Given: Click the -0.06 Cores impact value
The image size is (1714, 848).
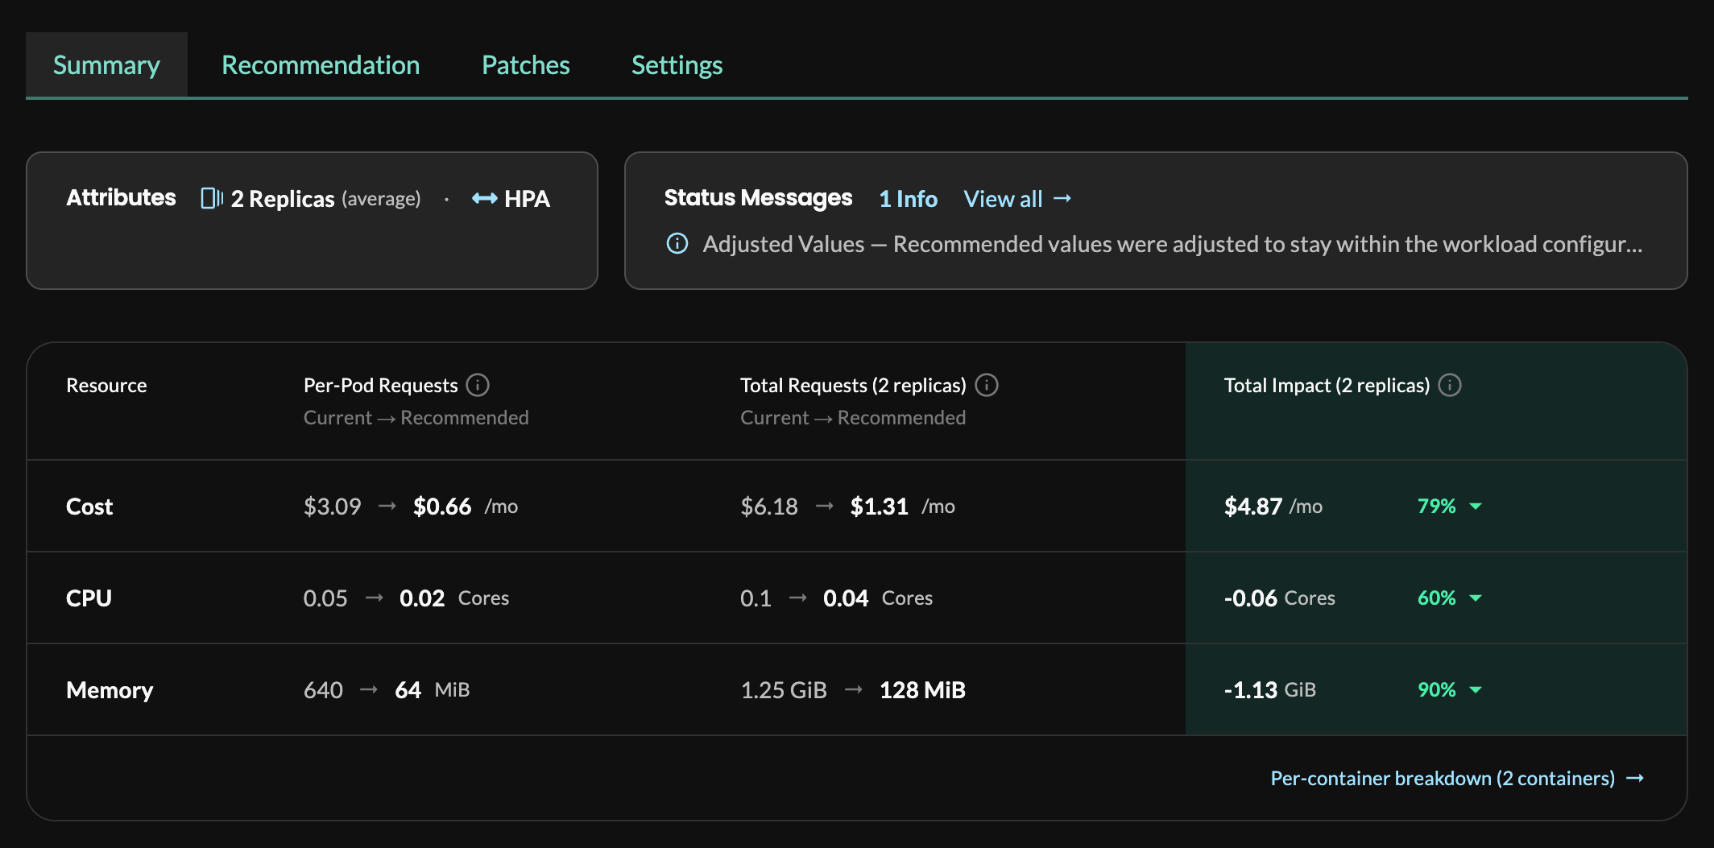Looking at the screenshot, I should tap(1280, 598).
